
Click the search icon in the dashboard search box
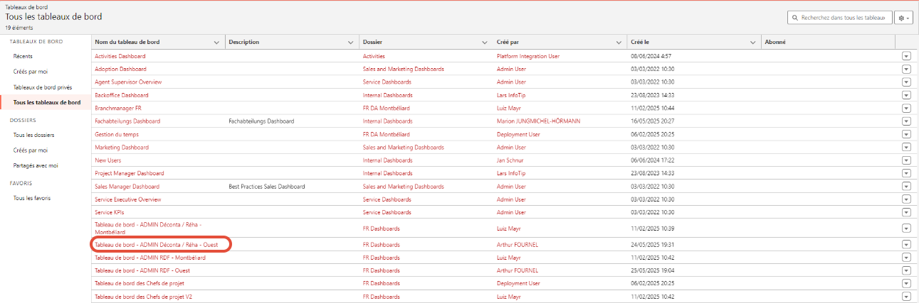(795, 18)
